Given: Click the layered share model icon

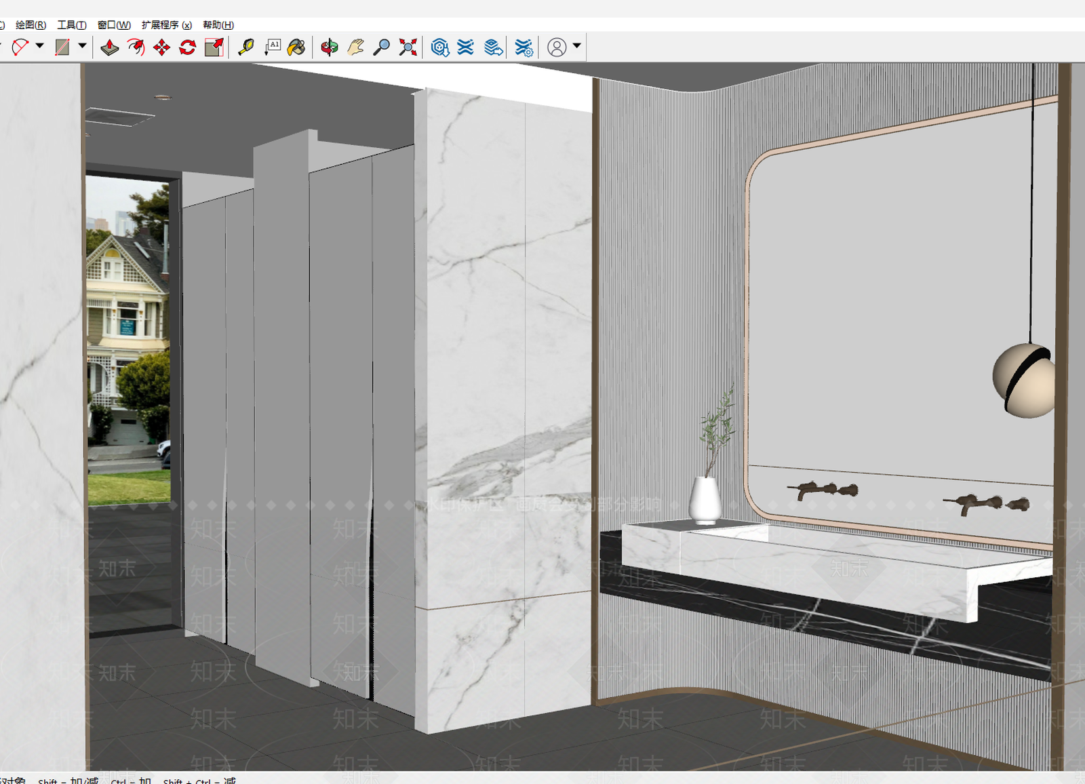Looking at the screenshot, I should pos(494,47).
